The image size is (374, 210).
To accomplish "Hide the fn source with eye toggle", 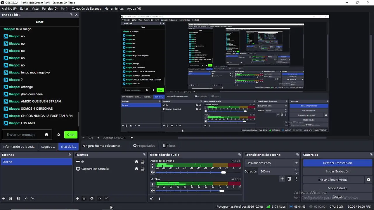I will pos(136,162).
